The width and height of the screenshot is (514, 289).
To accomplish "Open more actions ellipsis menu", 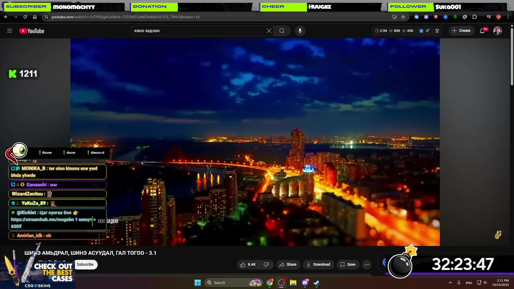I will 366,265.
